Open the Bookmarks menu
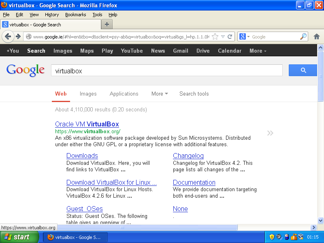 (76, 15)
